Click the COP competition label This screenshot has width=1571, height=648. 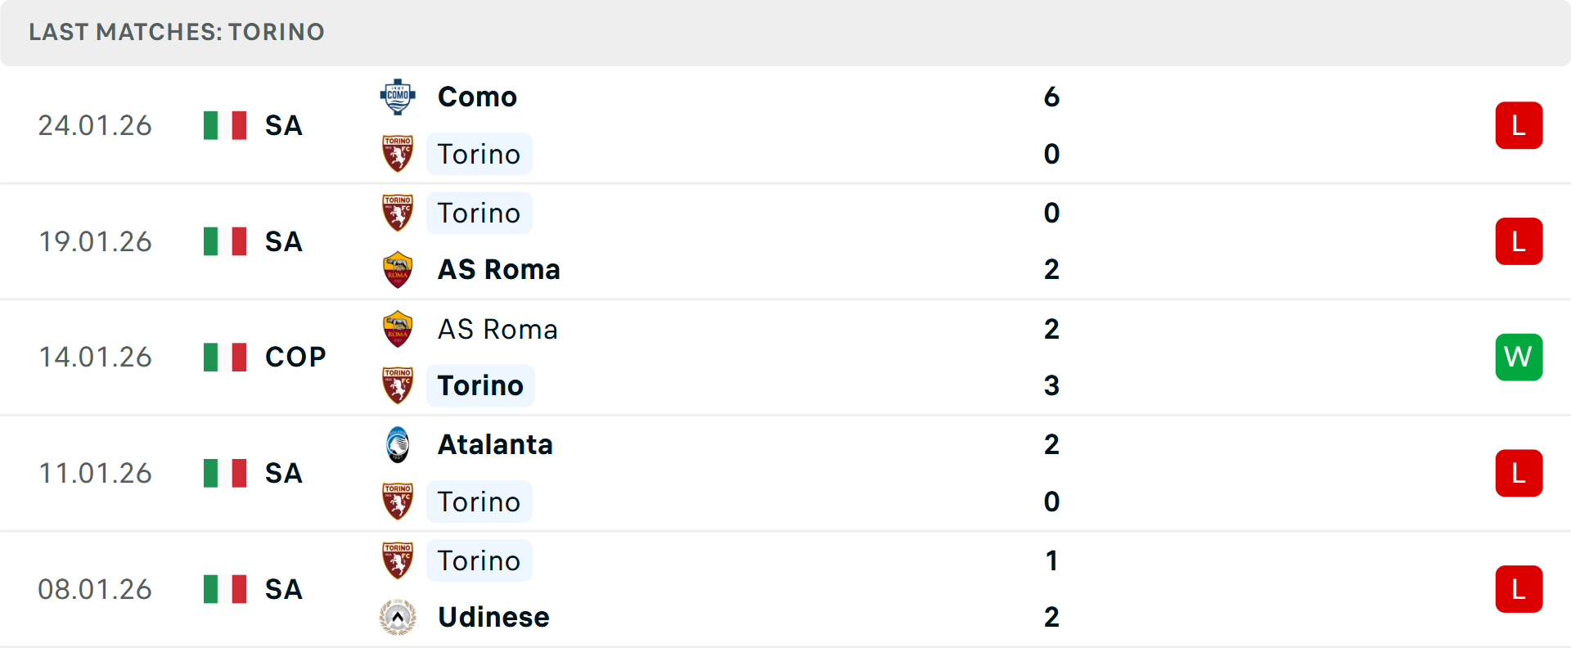(x=295, y=357)
